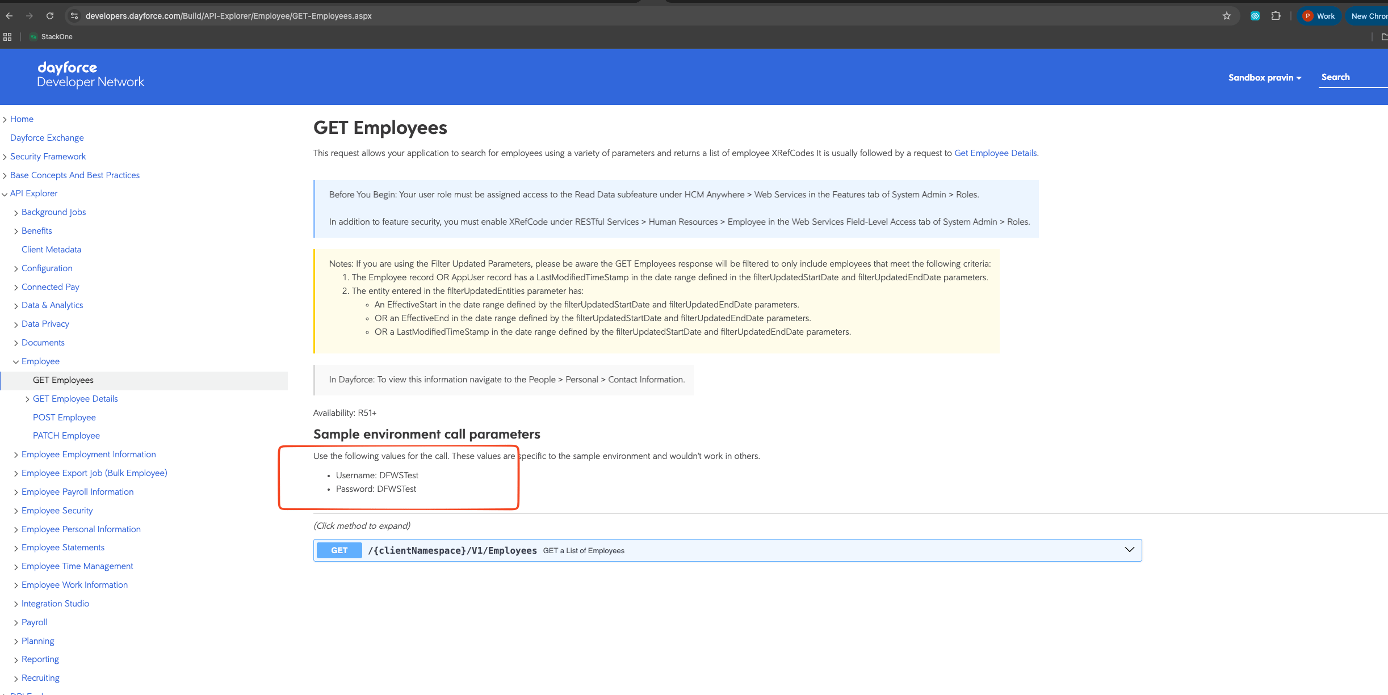Screen dimensions: 1388x695
Task: Expand the Data & Analytics chevron
Action: [16, 306]
